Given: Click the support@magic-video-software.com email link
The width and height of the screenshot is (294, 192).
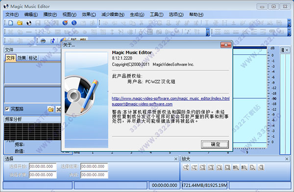Looking at the screenshot, I should tap(142, 104).
